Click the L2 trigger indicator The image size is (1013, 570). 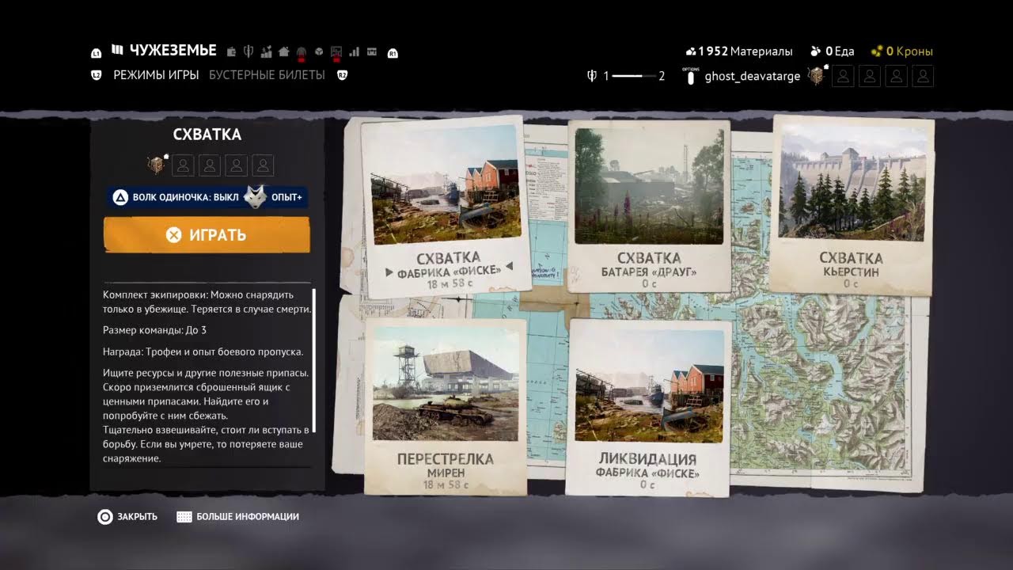pyautogui.click(x=97, y=75)
